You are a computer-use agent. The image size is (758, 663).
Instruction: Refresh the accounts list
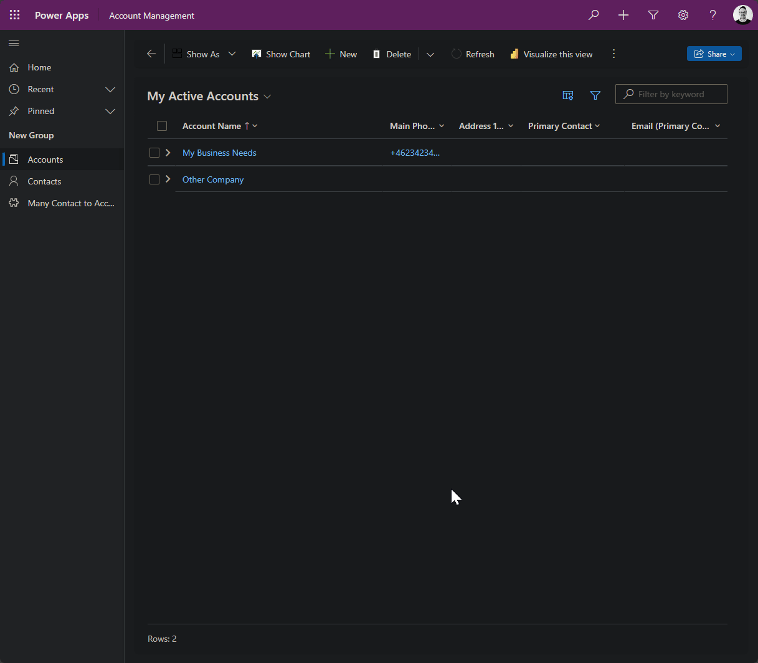[473, 54]
